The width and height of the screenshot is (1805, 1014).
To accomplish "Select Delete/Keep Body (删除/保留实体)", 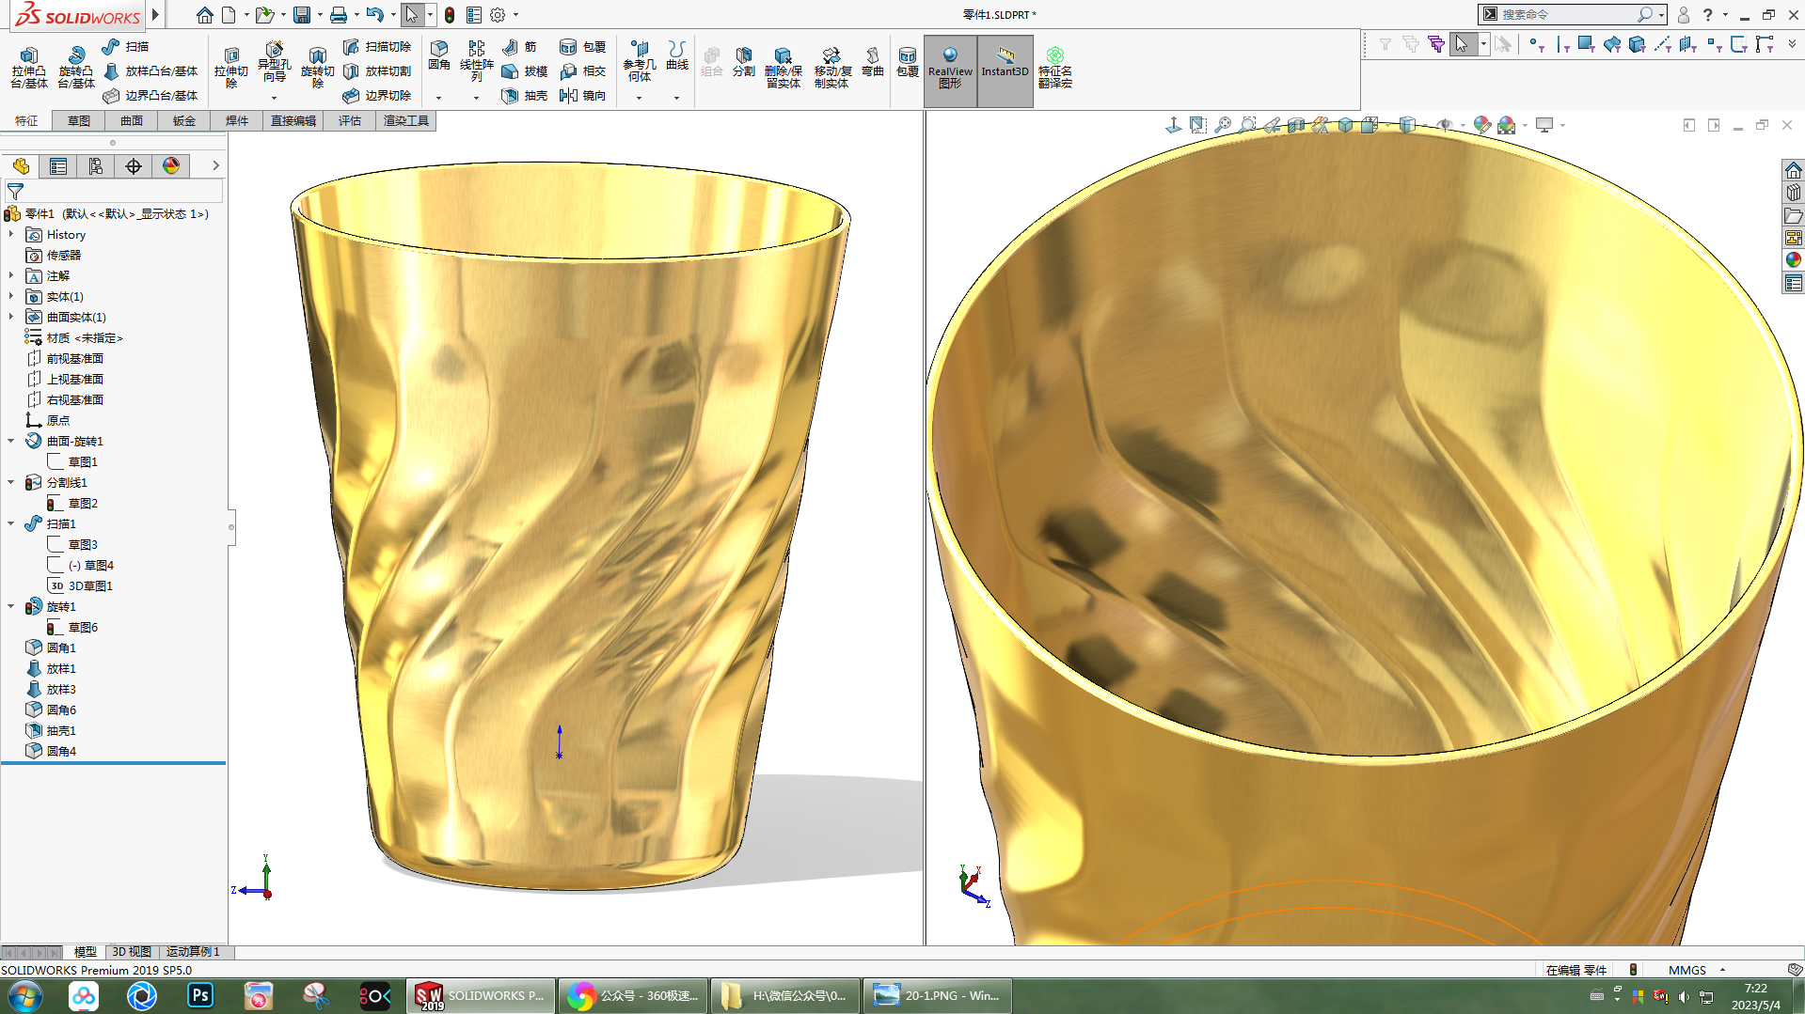I will coord(783,67).
